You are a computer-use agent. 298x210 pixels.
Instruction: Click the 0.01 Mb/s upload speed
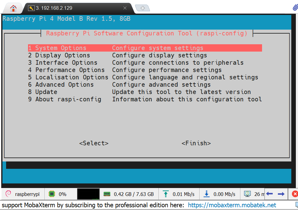[x=183, y=194]
